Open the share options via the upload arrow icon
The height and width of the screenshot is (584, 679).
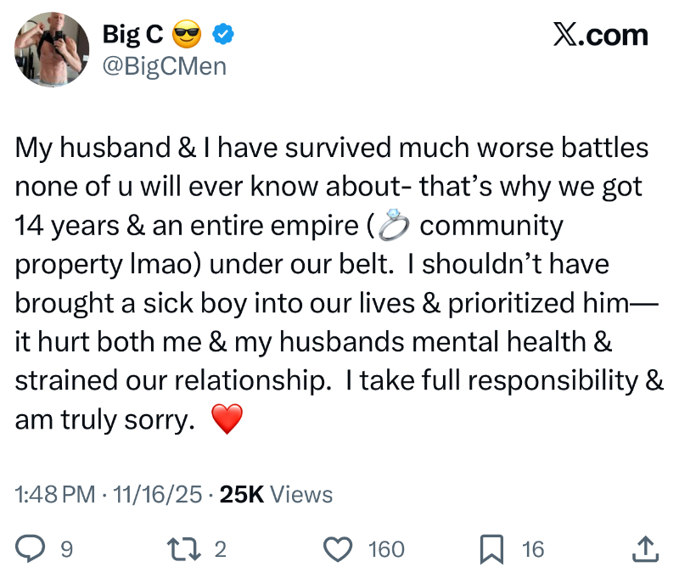pyautogui.click(x=645, y=549)
